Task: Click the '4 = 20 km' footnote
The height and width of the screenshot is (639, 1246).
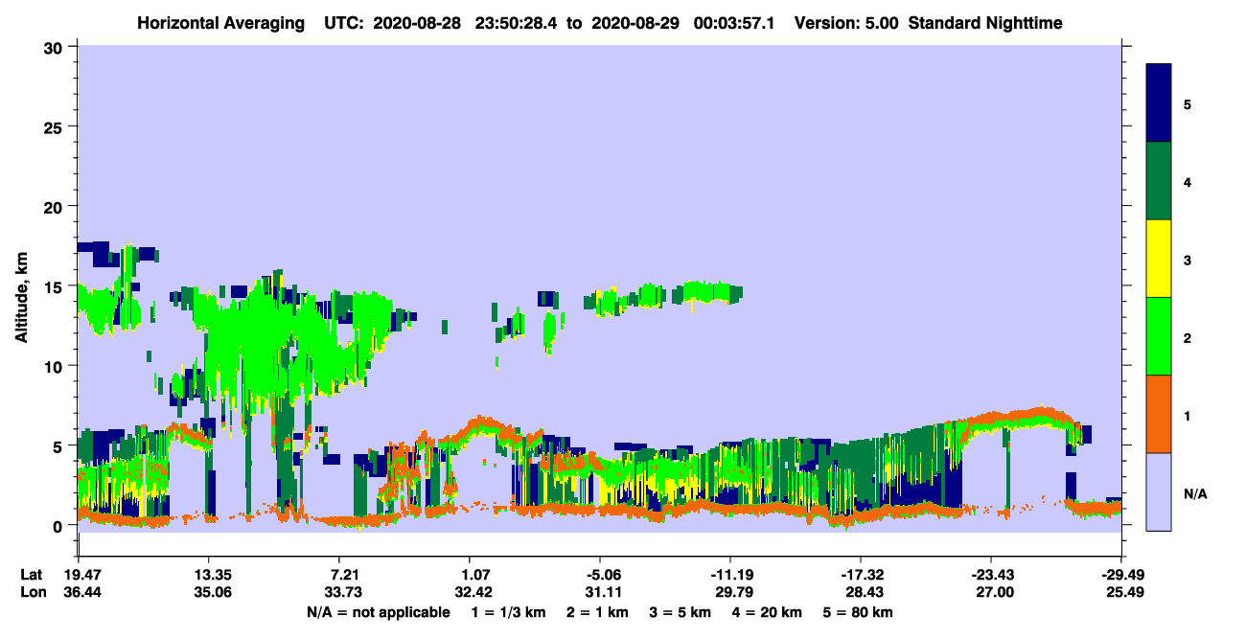Action: pos(767,612)
